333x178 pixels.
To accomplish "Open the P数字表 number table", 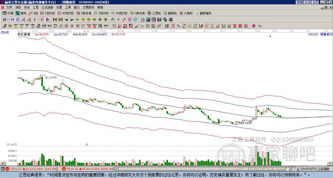I will pyautogui.click(x=84, y=13).
